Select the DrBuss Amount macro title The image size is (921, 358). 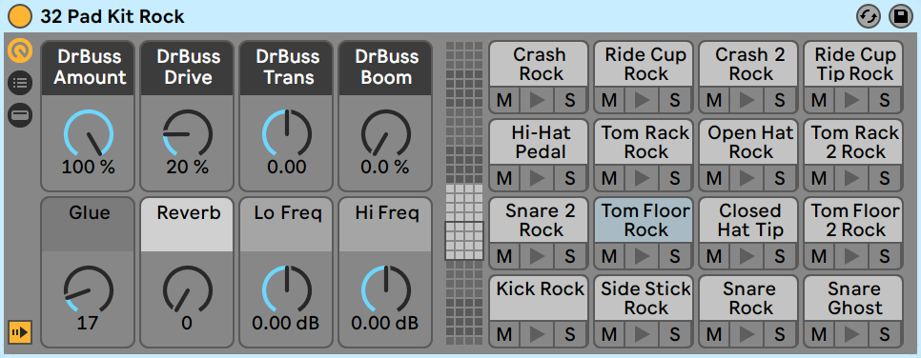click(88, 69)
